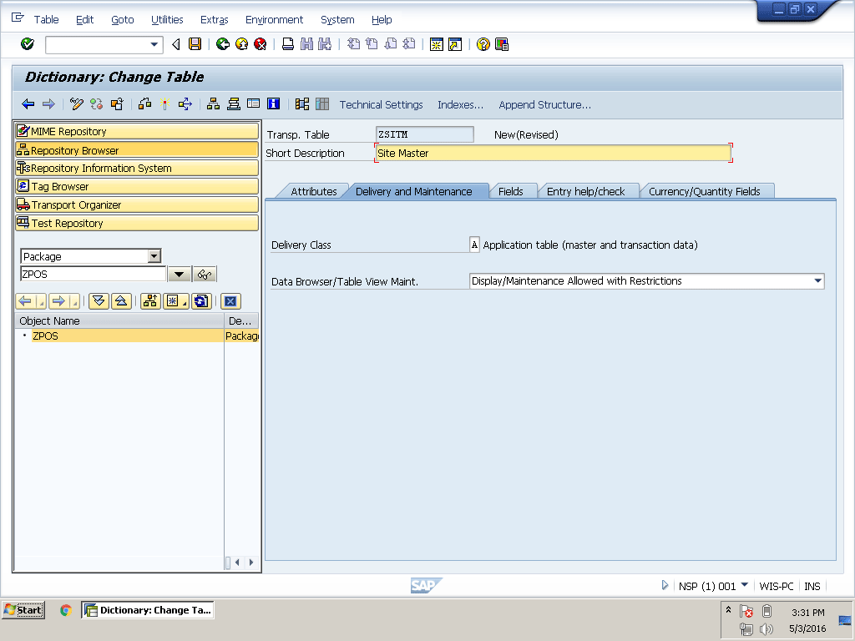
Task: Click the Save floppy disk icon
Action: (195, 44)
